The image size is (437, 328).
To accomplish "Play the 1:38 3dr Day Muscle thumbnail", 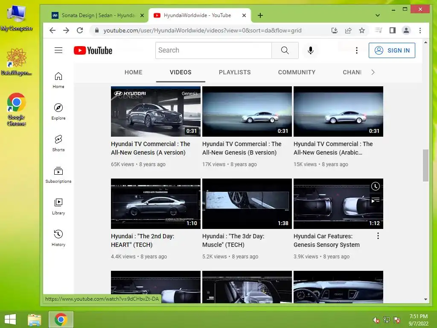I will 247,204.
